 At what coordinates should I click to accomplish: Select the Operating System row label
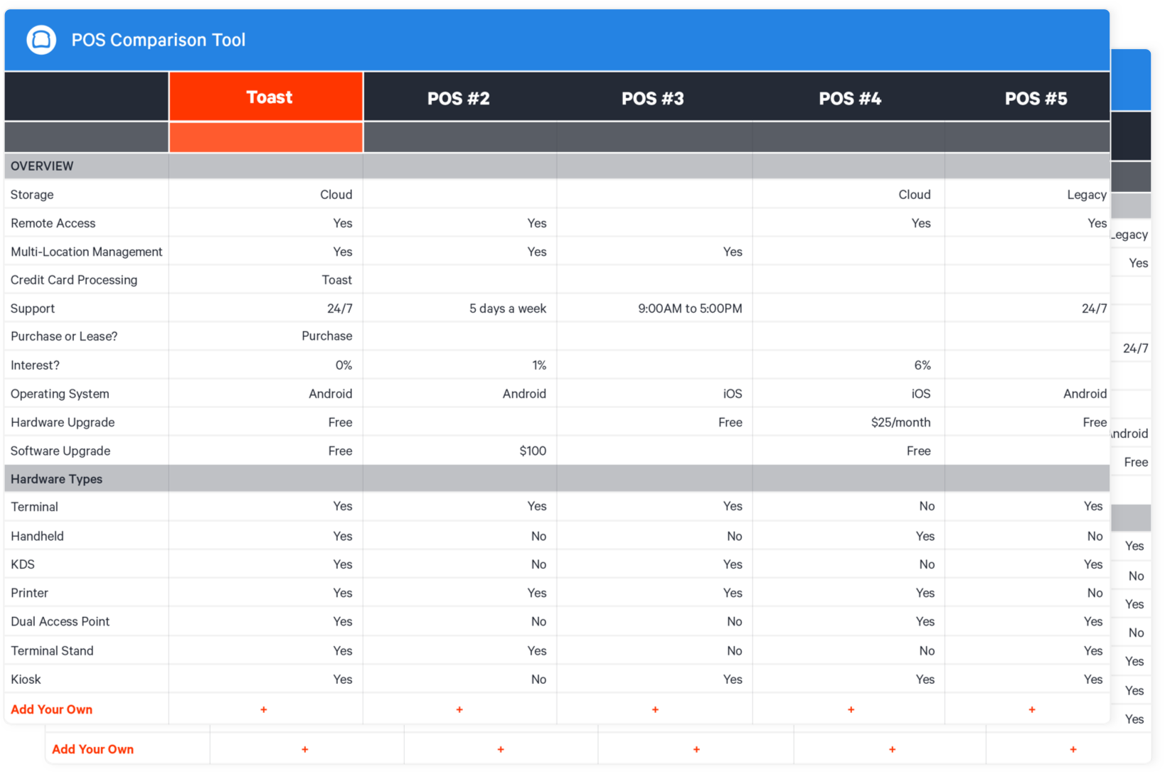[x=60, y=394]
